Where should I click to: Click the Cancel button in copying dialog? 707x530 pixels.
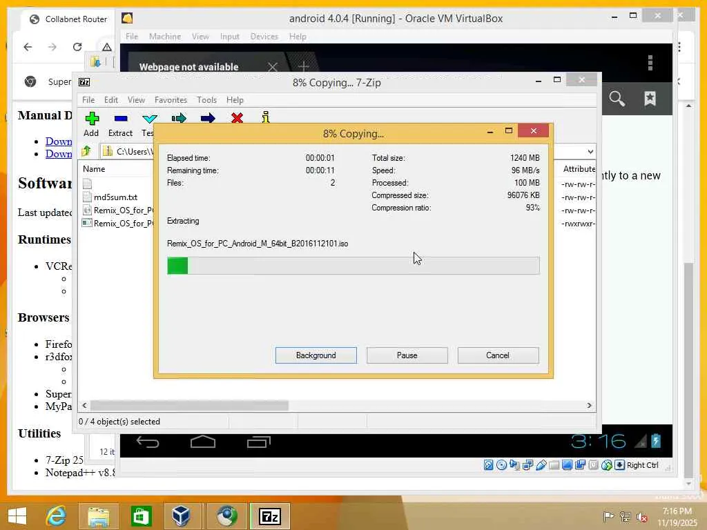point(498,355)
